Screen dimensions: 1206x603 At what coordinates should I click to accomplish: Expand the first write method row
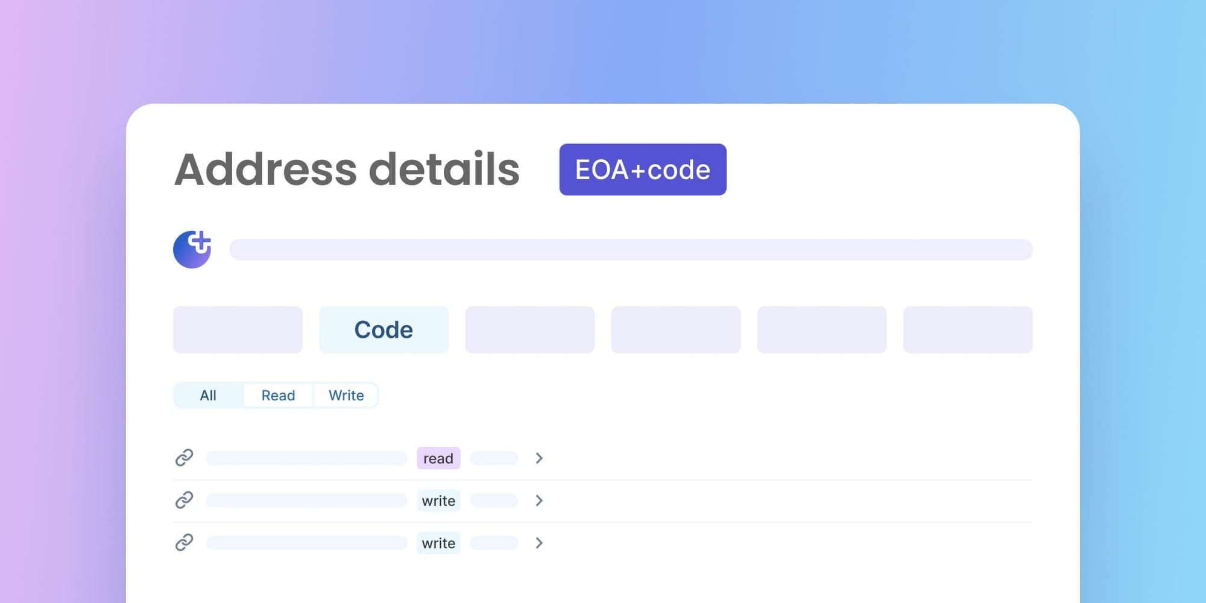538,500
